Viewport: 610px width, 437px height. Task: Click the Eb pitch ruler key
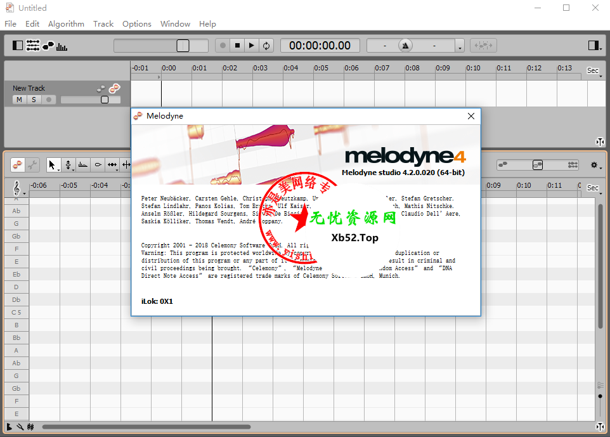click(16, 275)
